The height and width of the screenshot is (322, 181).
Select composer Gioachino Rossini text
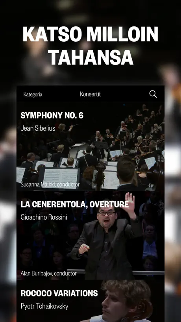click(x=44, y=217)
